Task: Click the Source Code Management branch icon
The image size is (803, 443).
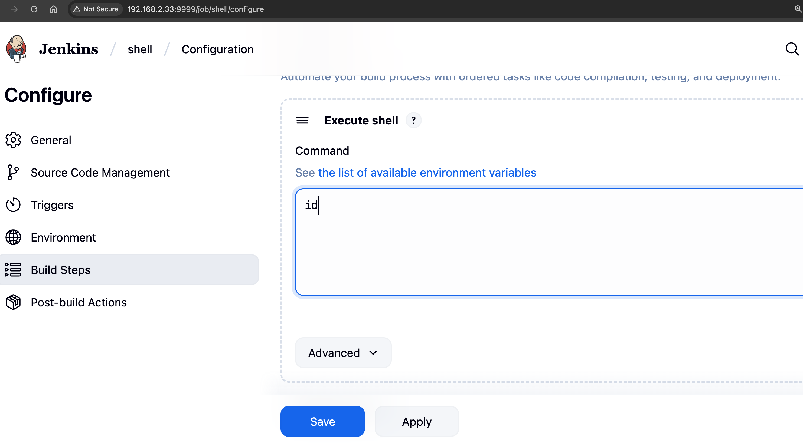Action: point(13,172)
